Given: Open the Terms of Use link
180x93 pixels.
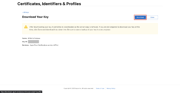Looking at the screenshot, I should tap(100, 88).
